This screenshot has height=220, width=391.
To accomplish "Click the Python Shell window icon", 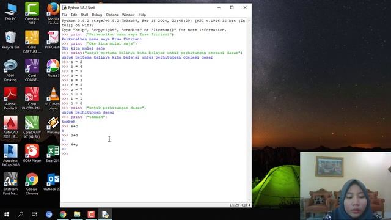I will (x=64, y=8).
